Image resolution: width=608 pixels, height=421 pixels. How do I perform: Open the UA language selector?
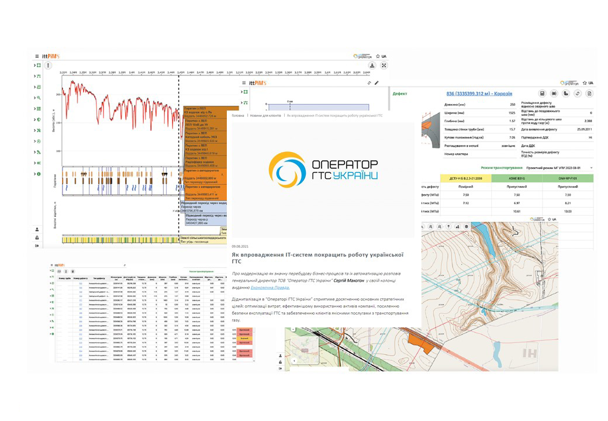tap(384, 56)
